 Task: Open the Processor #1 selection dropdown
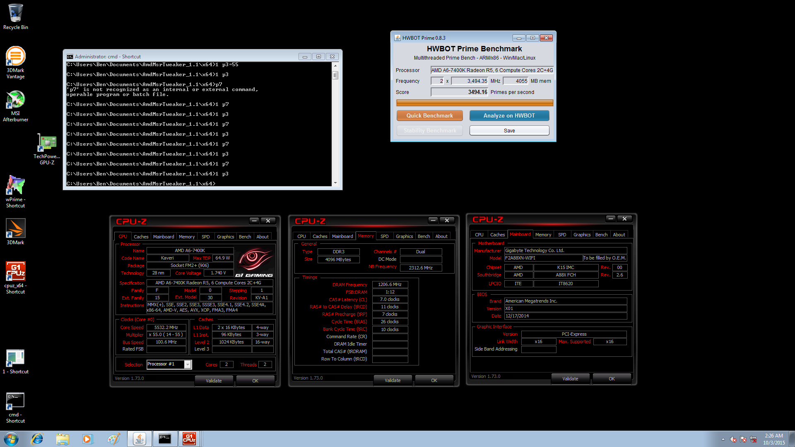pyautogui.click(x=169, y=364)
